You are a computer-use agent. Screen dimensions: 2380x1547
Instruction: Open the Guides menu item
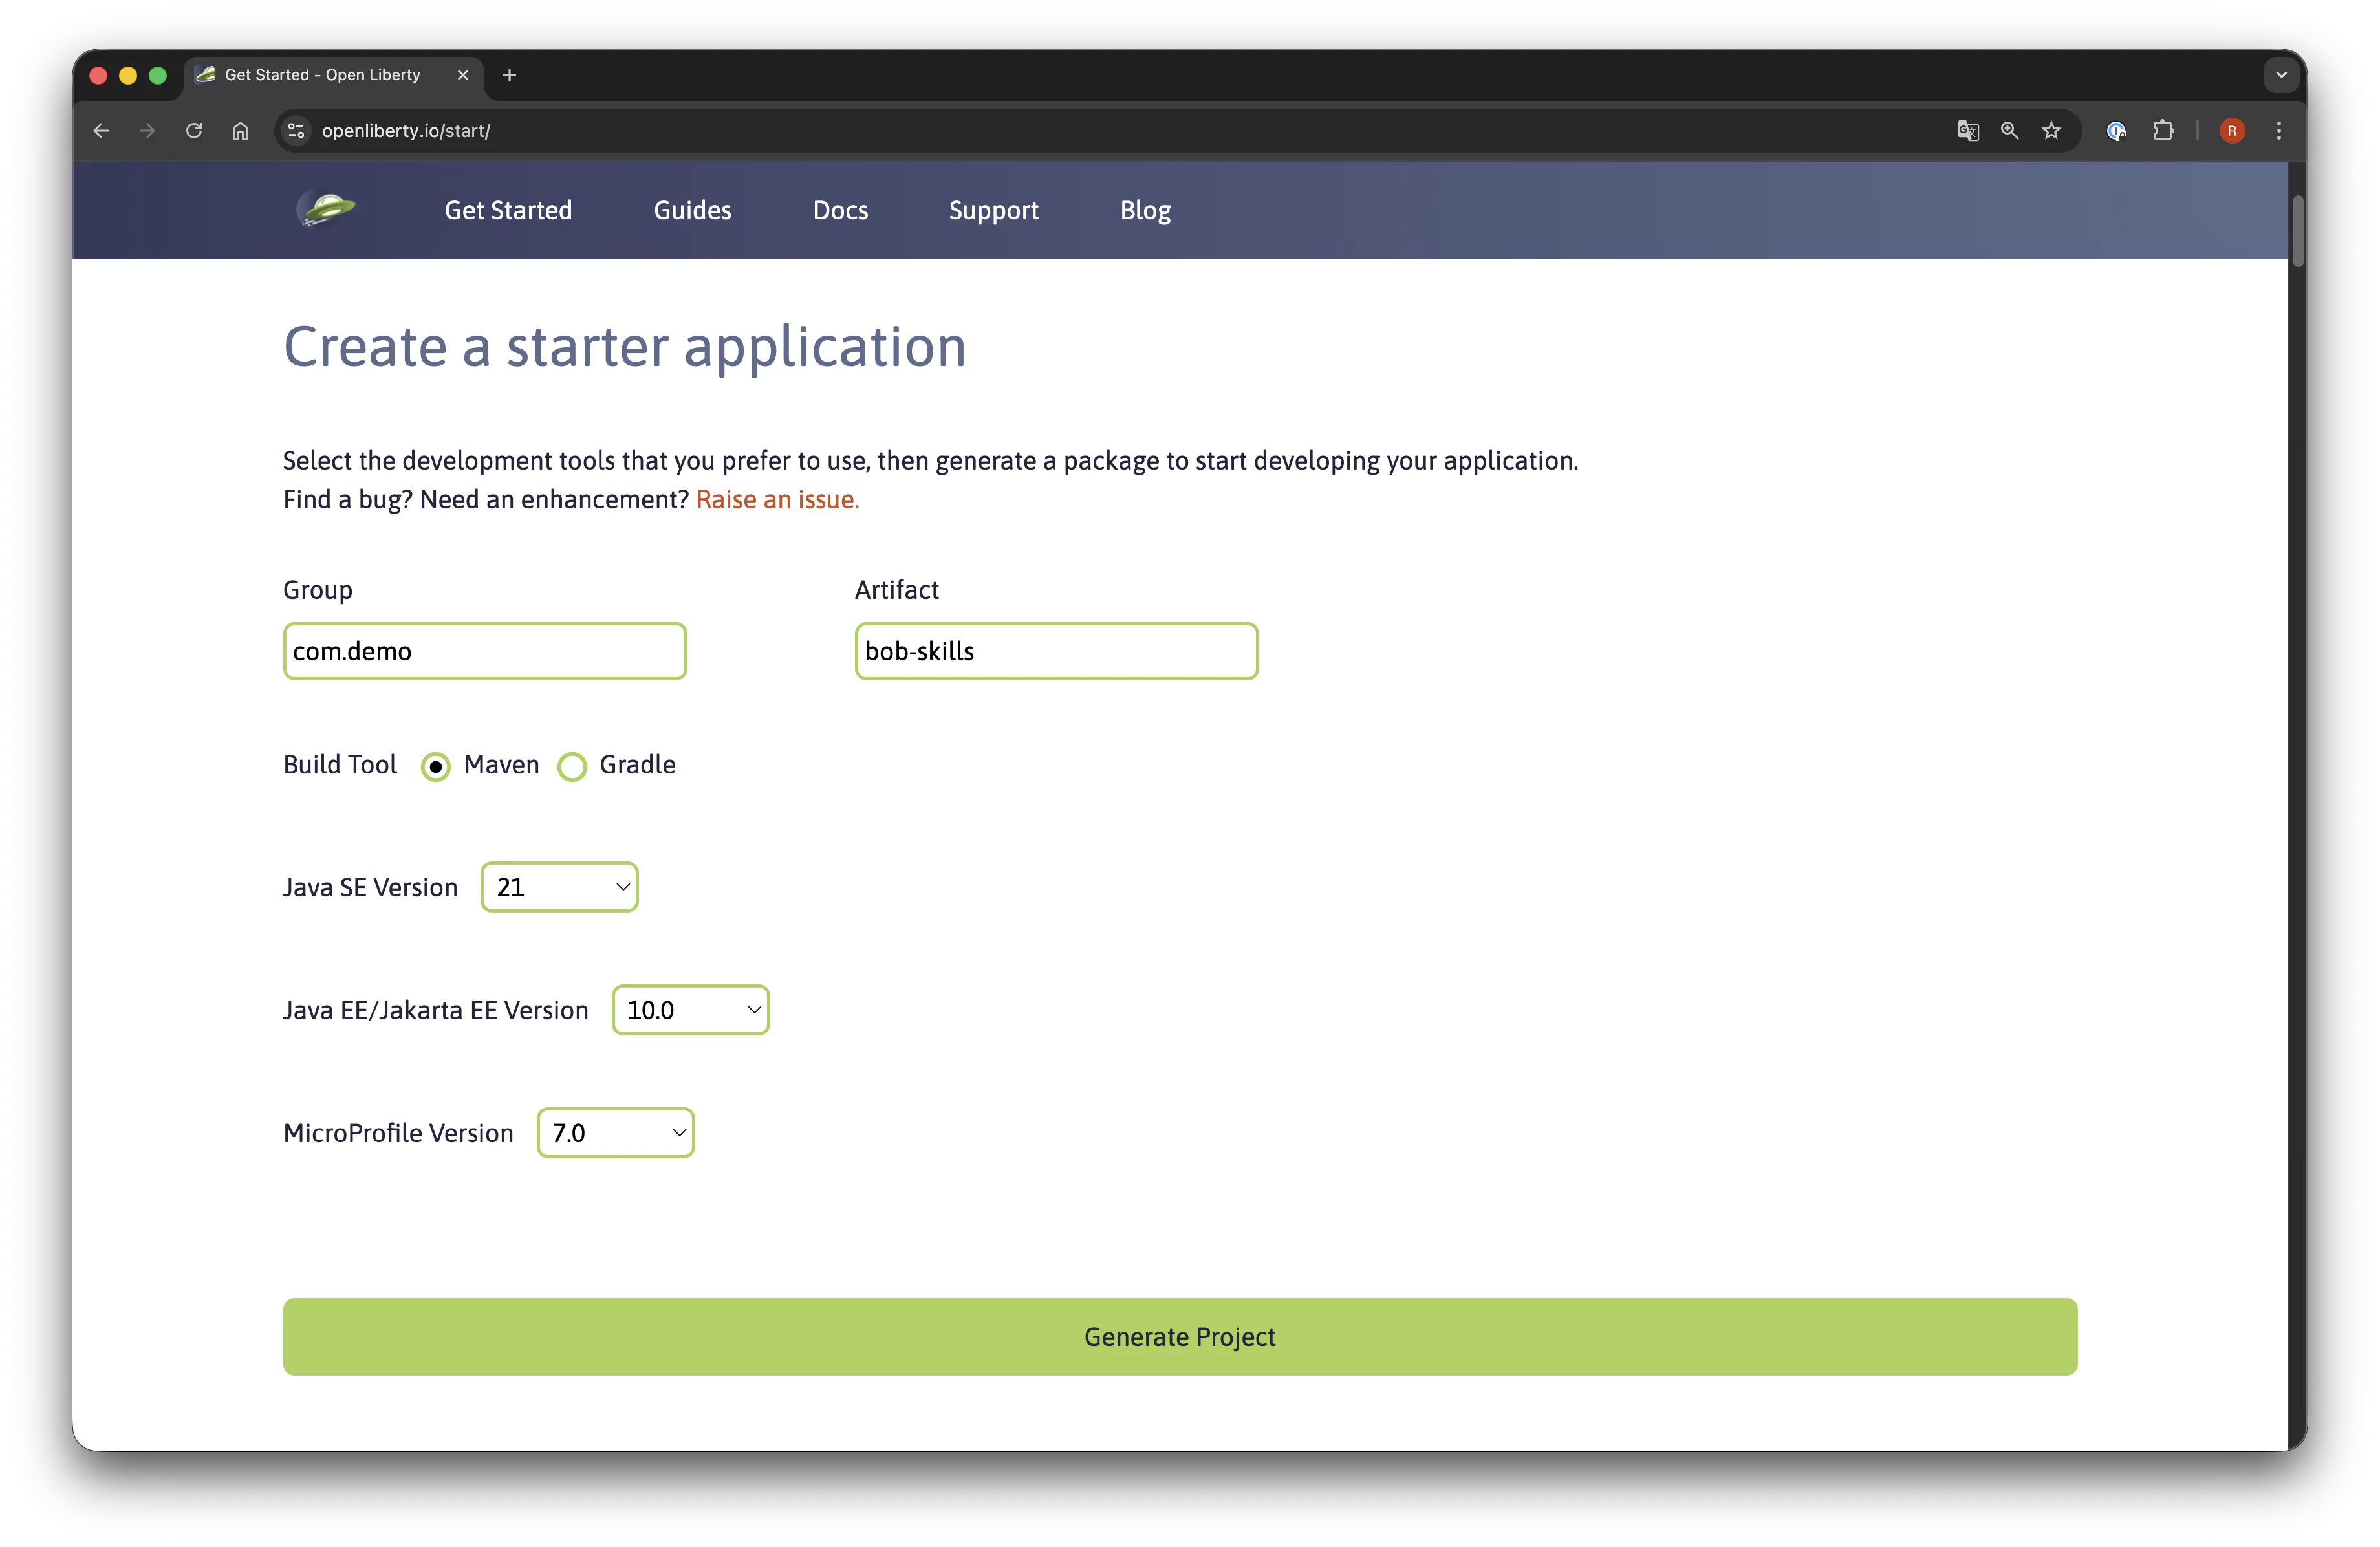point(692,210)
